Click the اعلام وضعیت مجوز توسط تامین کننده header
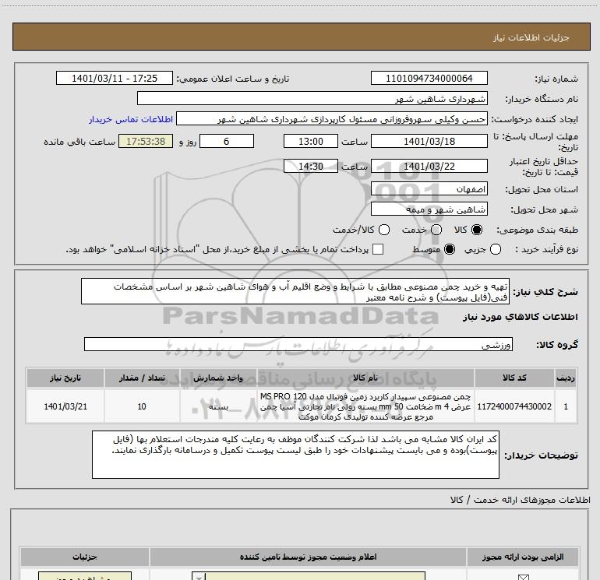 pos(308,557)
